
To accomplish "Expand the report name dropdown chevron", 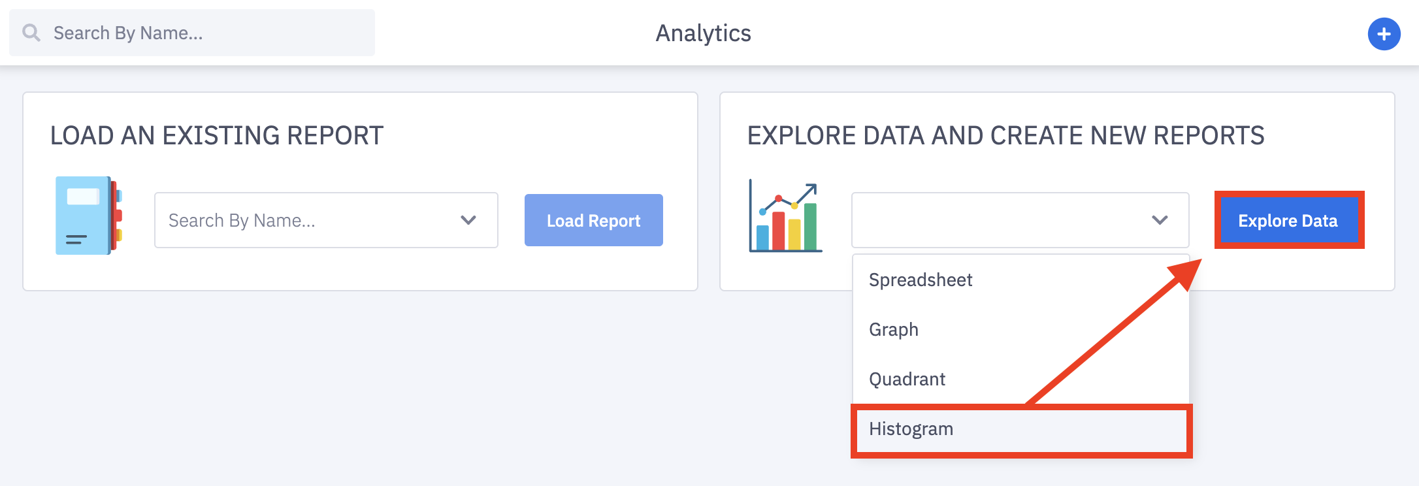I will click(468, 220).
